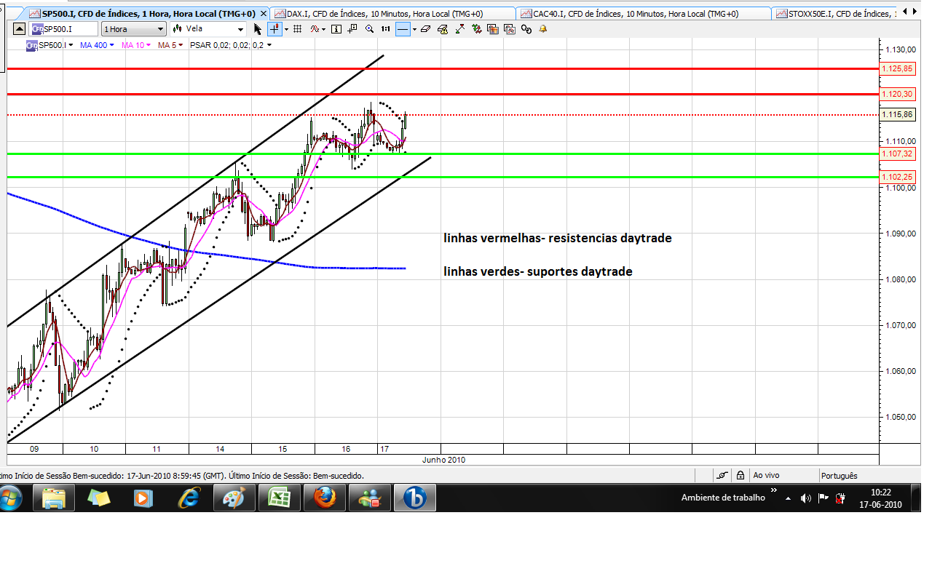The width and height of the screenshot is (932, 582).
Task: Select the arrow pointer tool
Action: click(x=258, y=28)
